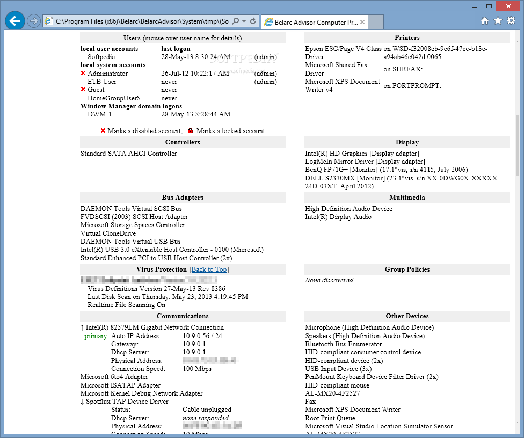This screenshot has width=524, height=438.
Task: Click Spotflux TAP Device Driver entry
Action: [127, 401]
